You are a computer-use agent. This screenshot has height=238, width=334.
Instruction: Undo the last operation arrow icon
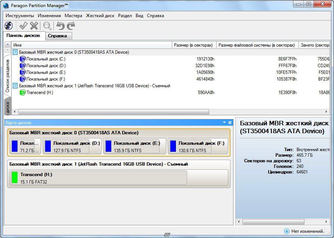click(x=60, y=26)
